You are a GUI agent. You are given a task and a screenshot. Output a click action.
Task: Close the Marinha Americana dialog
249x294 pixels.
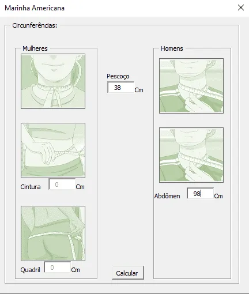241,7
